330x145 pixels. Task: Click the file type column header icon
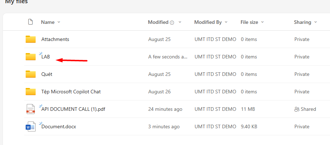click(31, 22)
